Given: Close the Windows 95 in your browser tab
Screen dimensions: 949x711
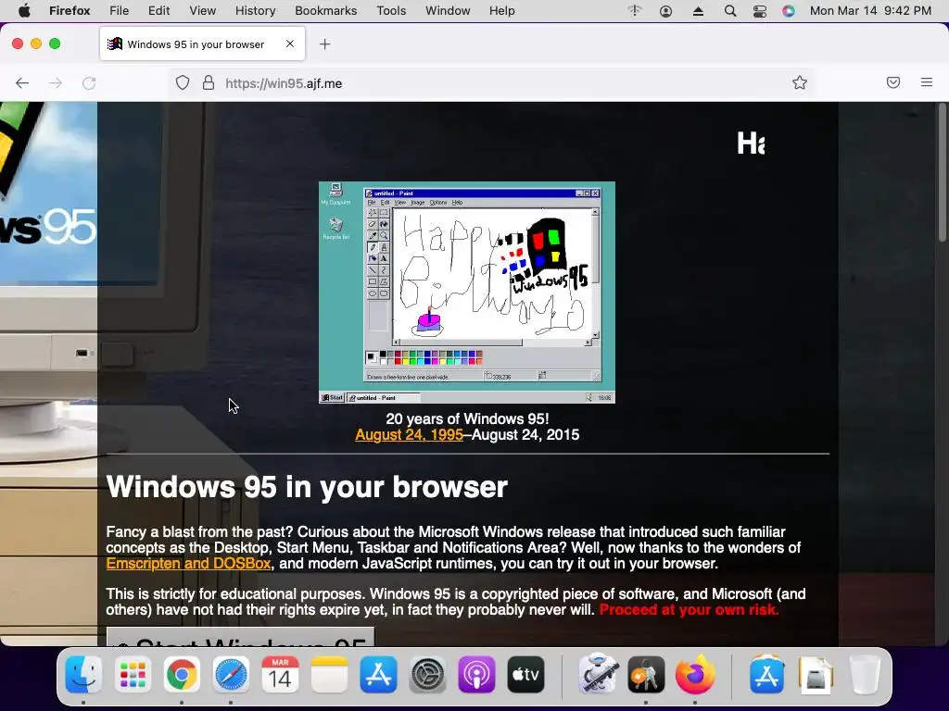Looking at the screenshot, I should 290,44.
